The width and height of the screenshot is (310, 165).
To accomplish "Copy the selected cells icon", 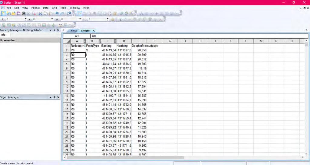I will pos(45,13).
